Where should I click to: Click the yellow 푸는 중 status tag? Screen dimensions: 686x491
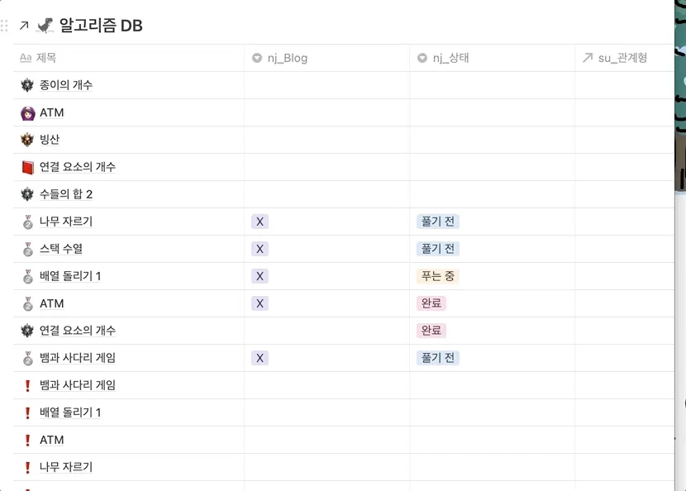pyautogui.click(x=438, y=276)
